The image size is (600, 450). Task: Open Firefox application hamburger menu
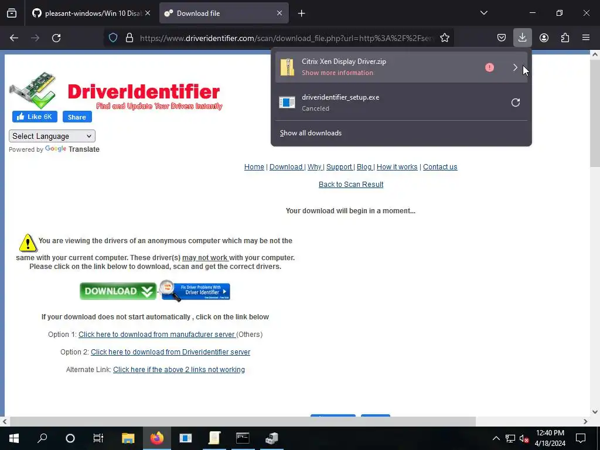(586, 38)
